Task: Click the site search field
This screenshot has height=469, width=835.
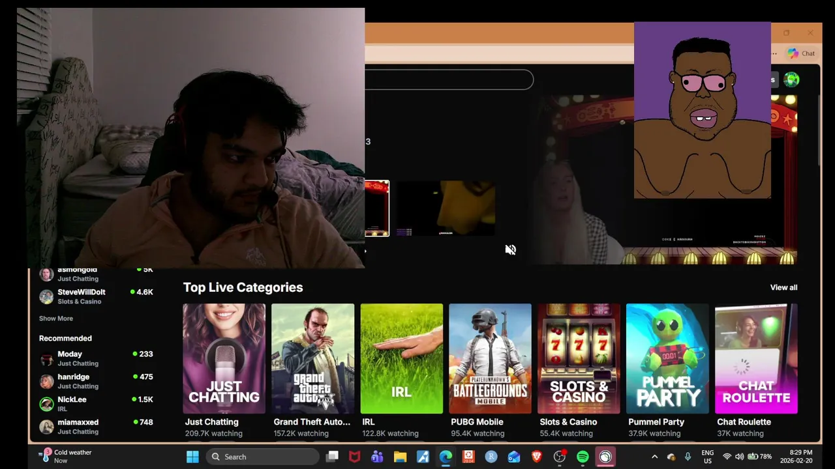Action: 449,79
